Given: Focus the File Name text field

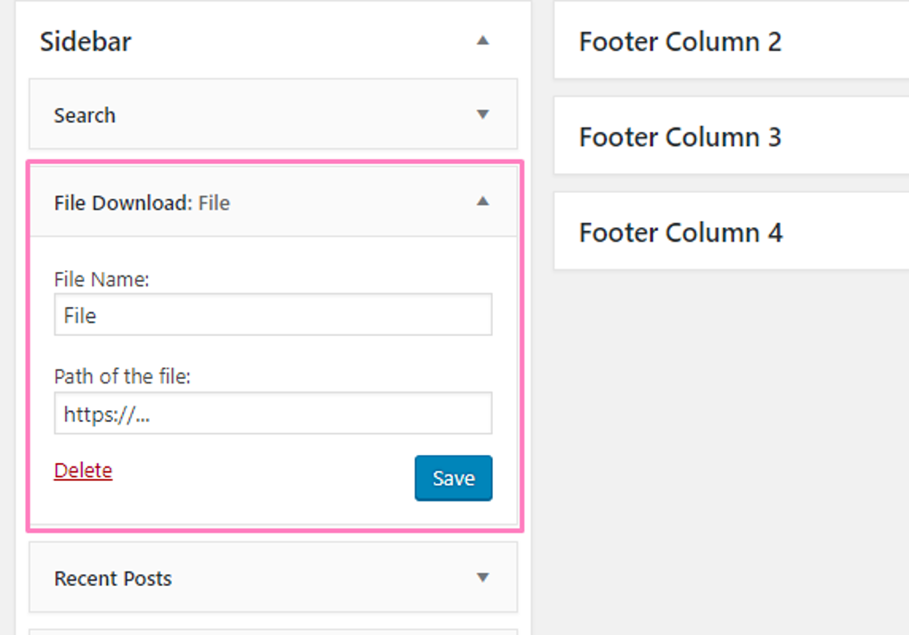Looking at the screenshot, I should pyautogui.click(x=273, y=316).
